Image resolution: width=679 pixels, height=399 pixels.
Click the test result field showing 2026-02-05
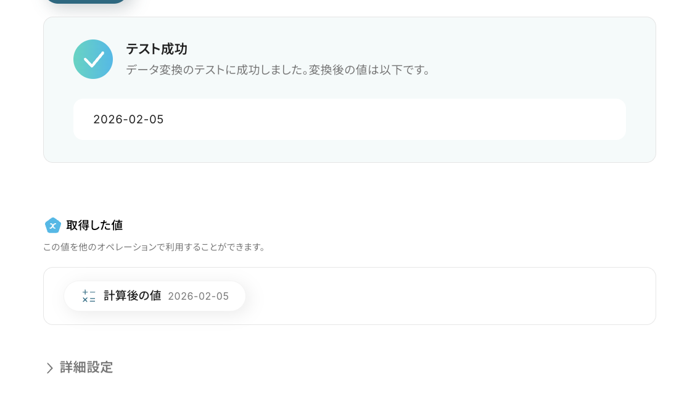click(x=349, y=120)
